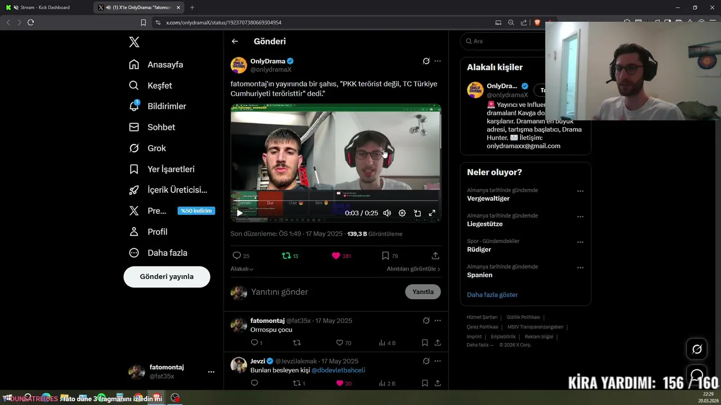Go to Anasayfa in sidebar
The width and height of the screenshot is (721, 405).
pyautogui.click(x=156, y=65)
